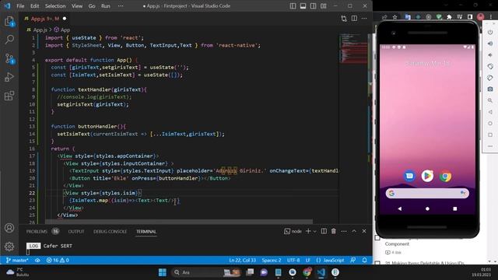
Task: Open the Manage gear in activity bar
Action: (x=9, y=247)
